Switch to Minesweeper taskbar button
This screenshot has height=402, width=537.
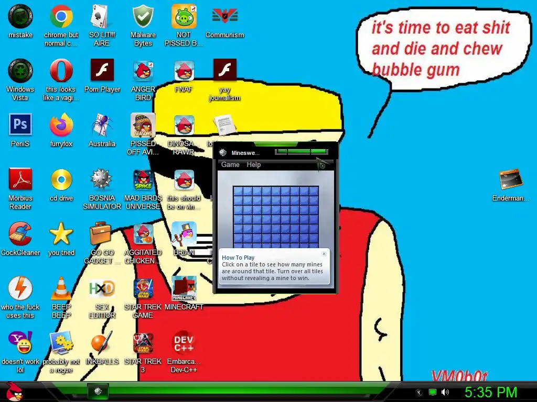click(98, 392)
